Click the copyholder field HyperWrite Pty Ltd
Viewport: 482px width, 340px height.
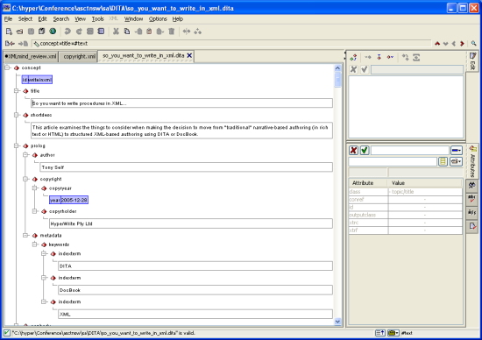click(x=191, y=223)
